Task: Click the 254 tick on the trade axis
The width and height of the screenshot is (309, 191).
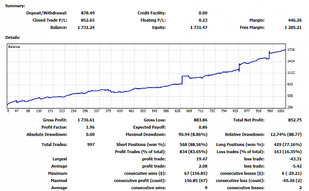Action: [74, 111]
